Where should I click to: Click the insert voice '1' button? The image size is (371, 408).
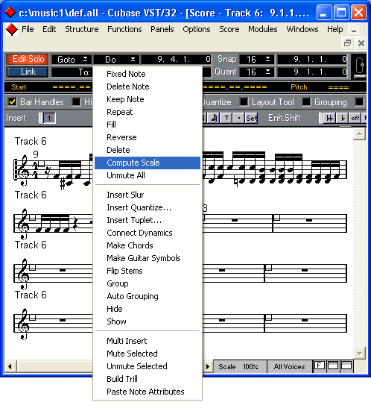click(x=49, y=119)
